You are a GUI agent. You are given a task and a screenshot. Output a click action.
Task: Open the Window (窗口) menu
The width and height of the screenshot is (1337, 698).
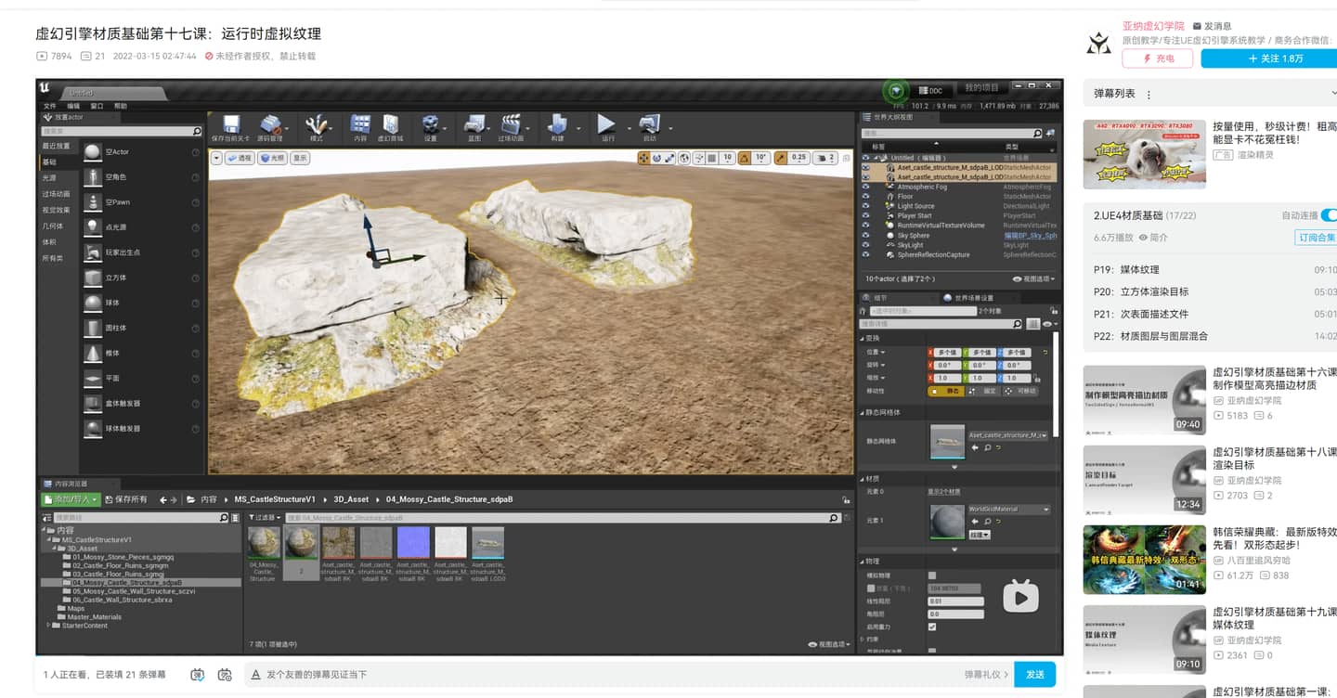(97, 106)
